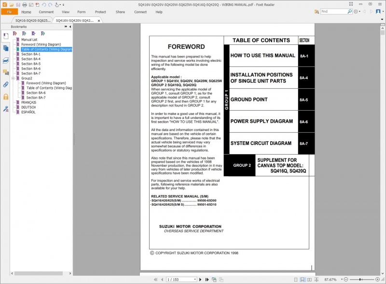Jump to the last page arrow
386x284 pixels.
(x=207, y=280)
